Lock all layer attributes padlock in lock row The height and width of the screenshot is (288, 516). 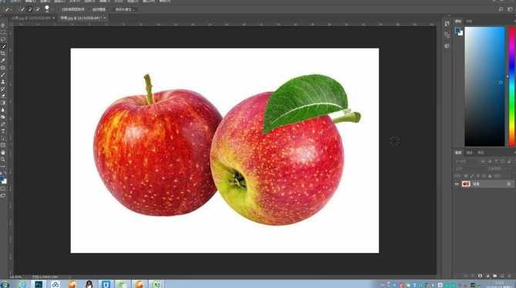click(490, 176)
